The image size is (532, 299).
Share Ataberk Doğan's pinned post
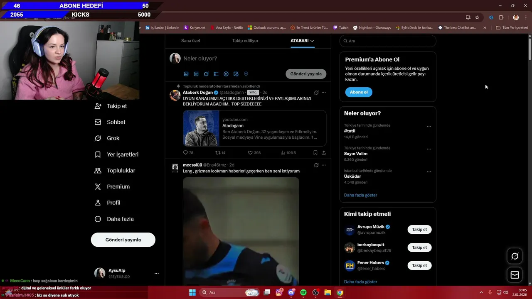coord(324,153)
